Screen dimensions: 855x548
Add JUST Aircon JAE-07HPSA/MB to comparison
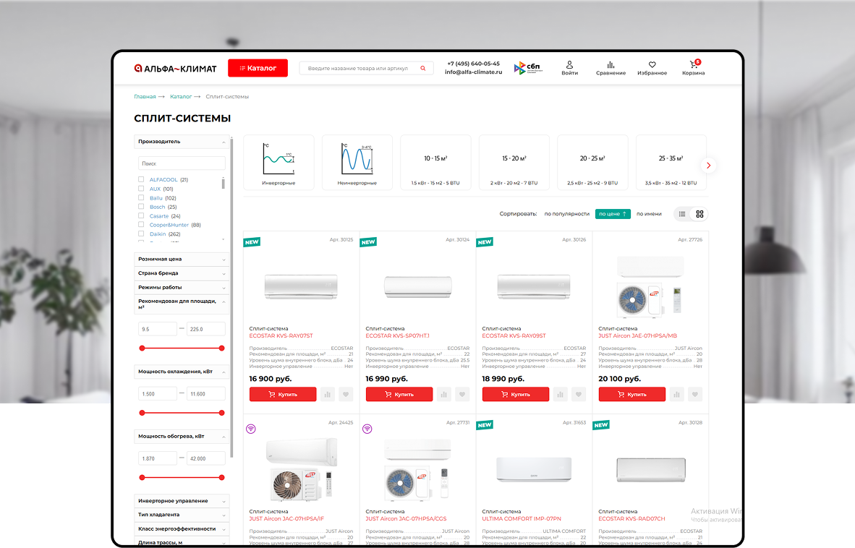(x=676, y=395)
